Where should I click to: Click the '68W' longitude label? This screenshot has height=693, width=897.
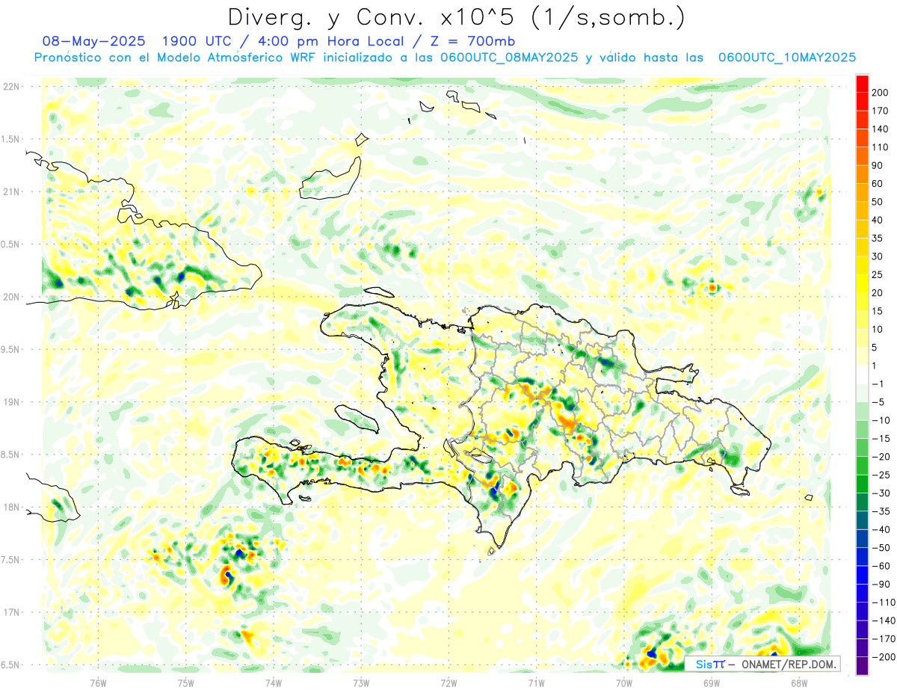point(799,682)
